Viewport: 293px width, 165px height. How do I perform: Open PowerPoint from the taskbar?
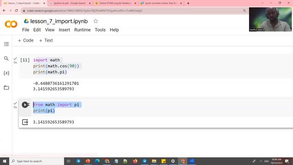click(x=88, y=161)
